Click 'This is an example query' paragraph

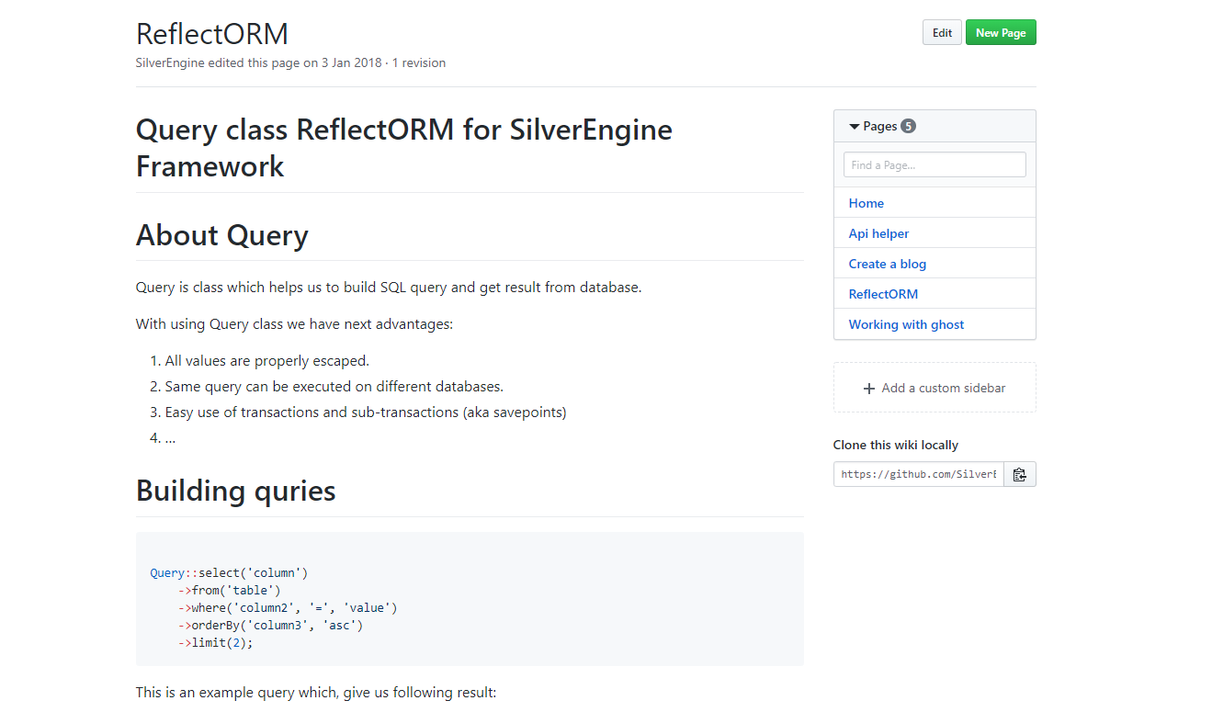click(x=316, y=692)
